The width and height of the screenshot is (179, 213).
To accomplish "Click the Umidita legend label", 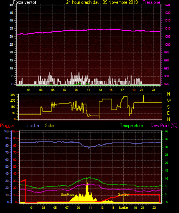I will (32, 125).
